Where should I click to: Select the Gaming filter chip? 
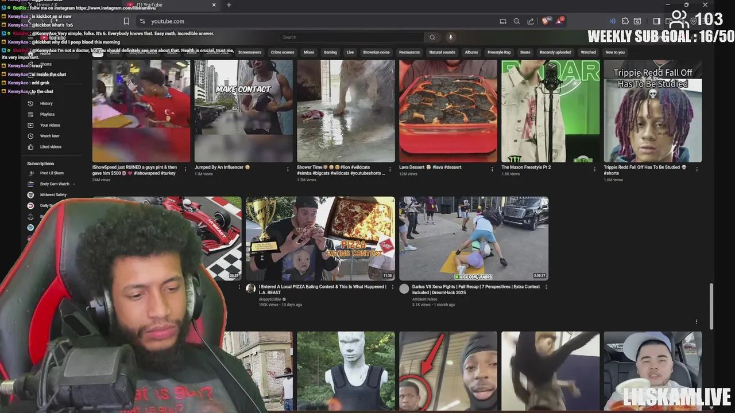[x=330, y=52]
